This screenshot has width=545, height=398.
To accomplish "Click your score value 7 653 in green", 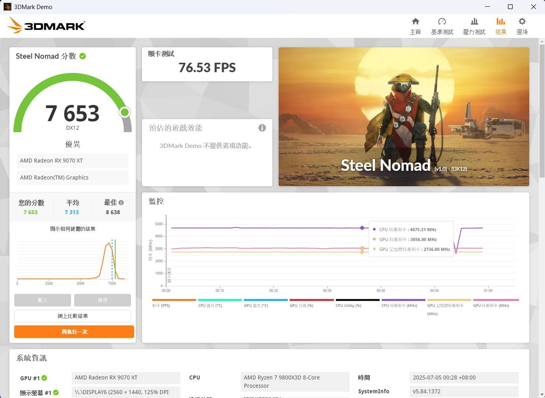I will pyautogui.click(x=30, y=212).
